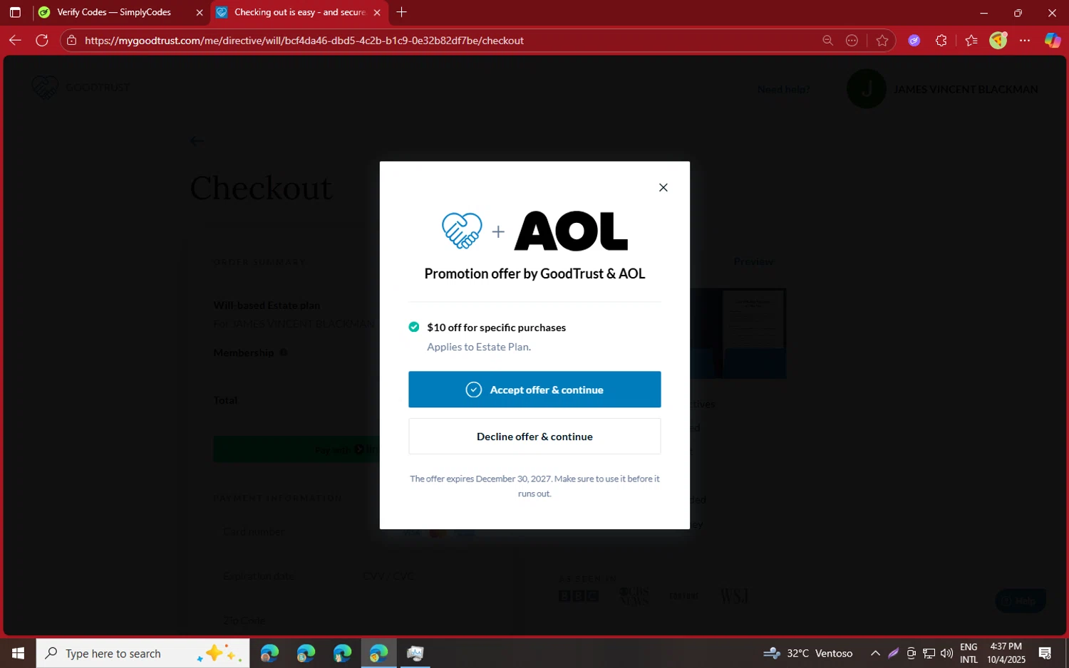Click the GoodTrust handshake heart logo in dialog

coord(462,231)
